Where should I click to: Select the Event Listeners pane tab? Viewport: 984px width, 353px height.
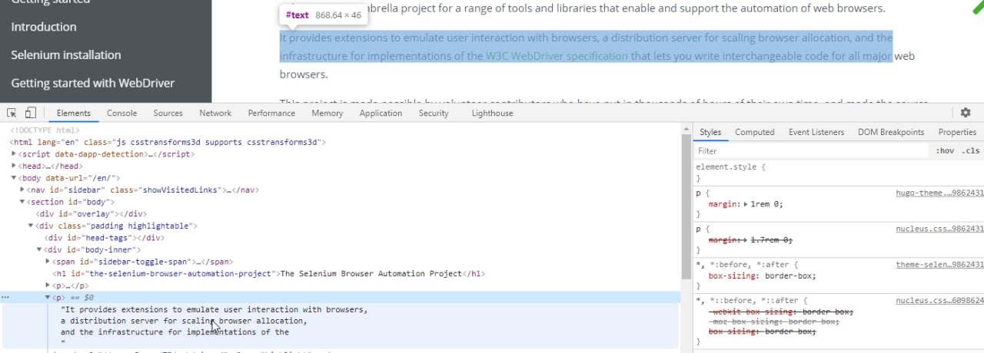tap(816, 132)
